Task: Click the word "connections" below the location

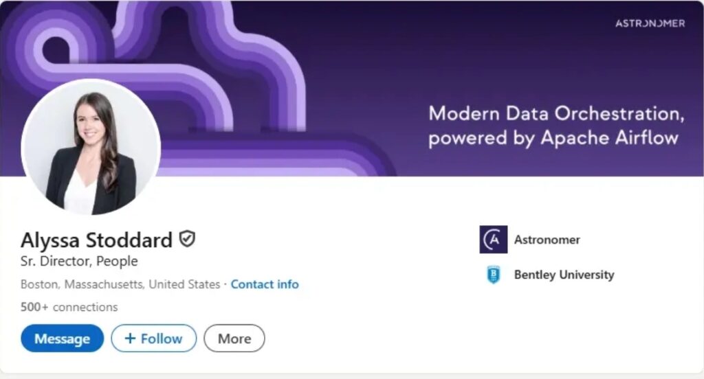Action: (x=85, y=307)
